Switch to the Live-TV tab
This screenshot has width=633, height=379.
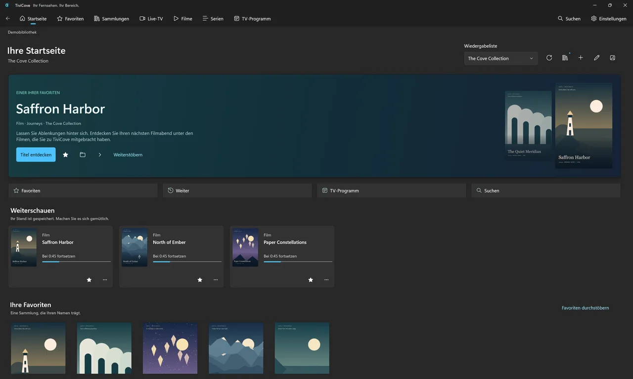pos(151,19)
